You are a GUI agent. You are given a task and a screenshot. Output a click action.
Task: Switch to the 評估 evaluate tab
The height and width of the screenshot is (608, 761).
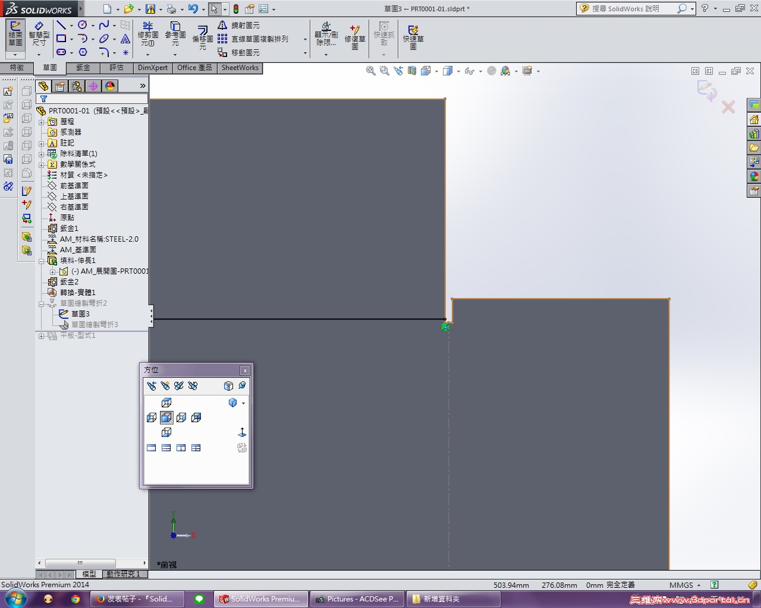pos(117,68)
